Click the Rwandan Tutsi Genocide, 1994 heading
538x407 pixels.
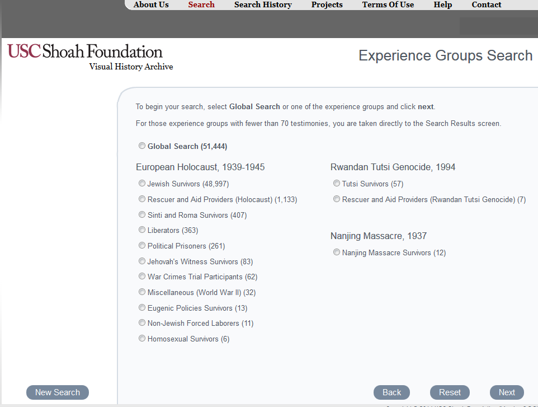pyautogui.click(x=393, y=167)
